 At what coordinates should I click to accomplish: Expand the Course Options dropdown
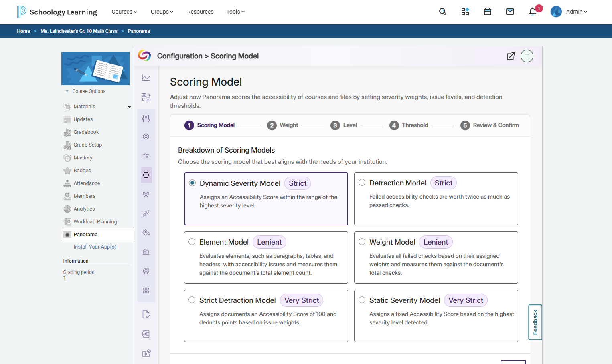pyautogui.click(x=85, y=91)
